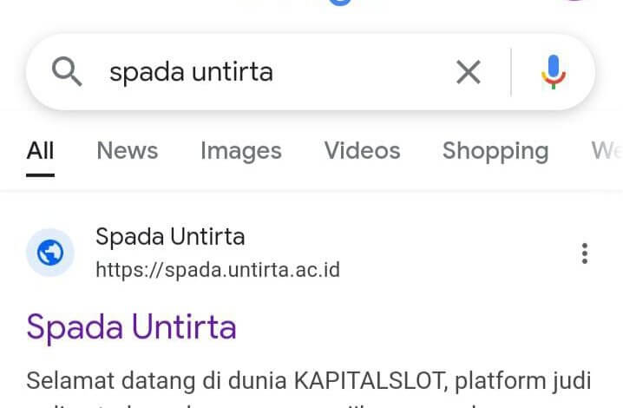Viewport: 623px width, 408px height.
Task: Tap the partially visible Google logo at top
Action: (340, 3)
